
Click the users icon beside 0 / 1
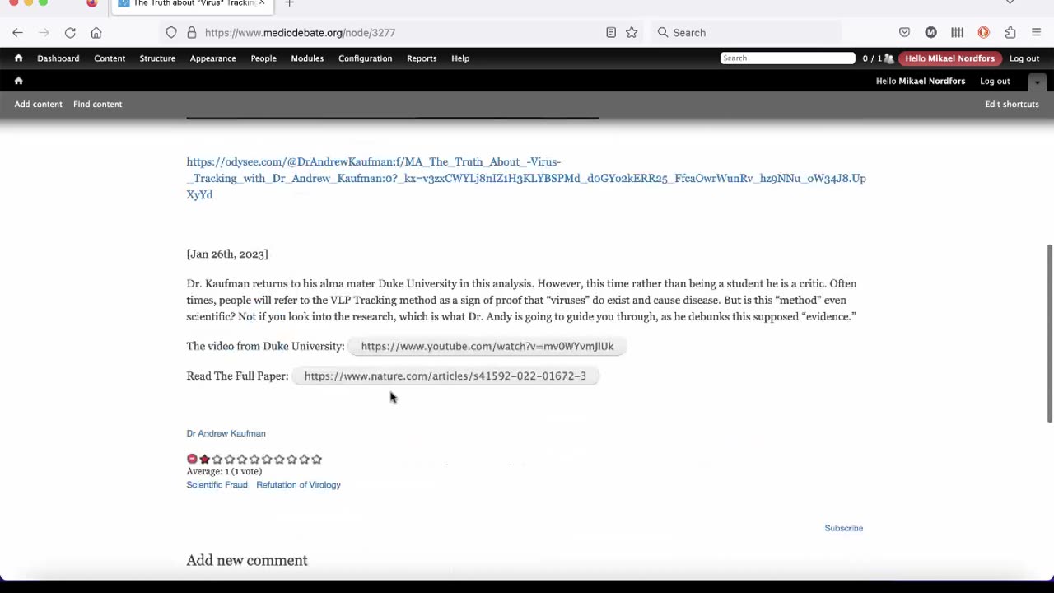888,58
